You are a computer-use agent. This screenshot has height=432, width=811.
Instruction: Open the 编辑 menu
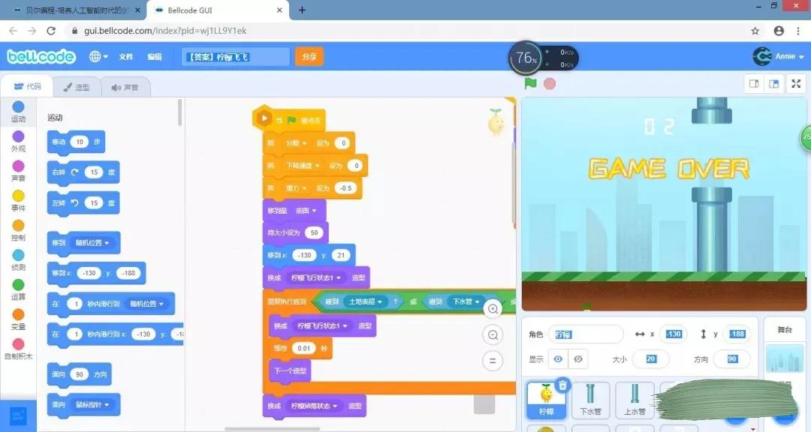tap(154, 56)
